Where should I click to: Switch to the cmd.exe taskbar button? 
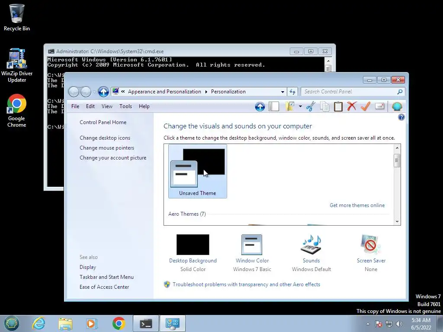click(146, 323)
